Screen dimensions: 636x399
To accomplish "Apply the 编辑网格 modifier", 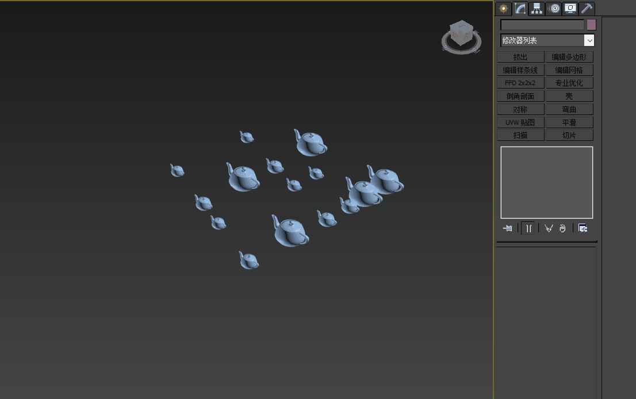I will click(x=569, y=70).
